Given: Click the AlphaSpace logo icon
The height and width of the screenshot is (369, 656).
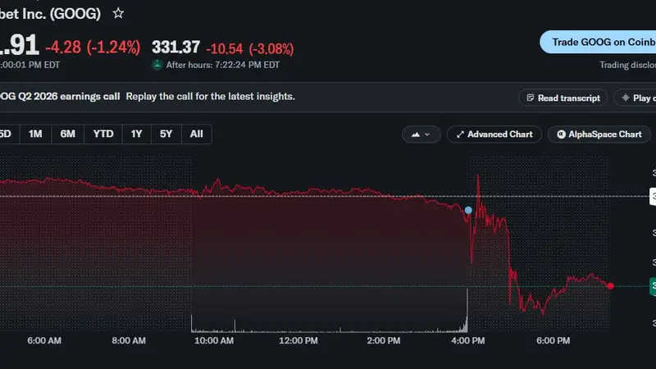Looking at the screenshot, I should pyautogui.click(x=561, y=134).
